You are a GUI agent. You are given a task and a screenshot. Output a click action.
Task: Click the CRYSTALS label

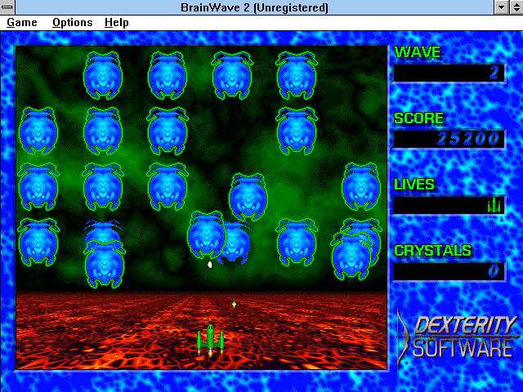pyautogui.click(x=433, y=251)
